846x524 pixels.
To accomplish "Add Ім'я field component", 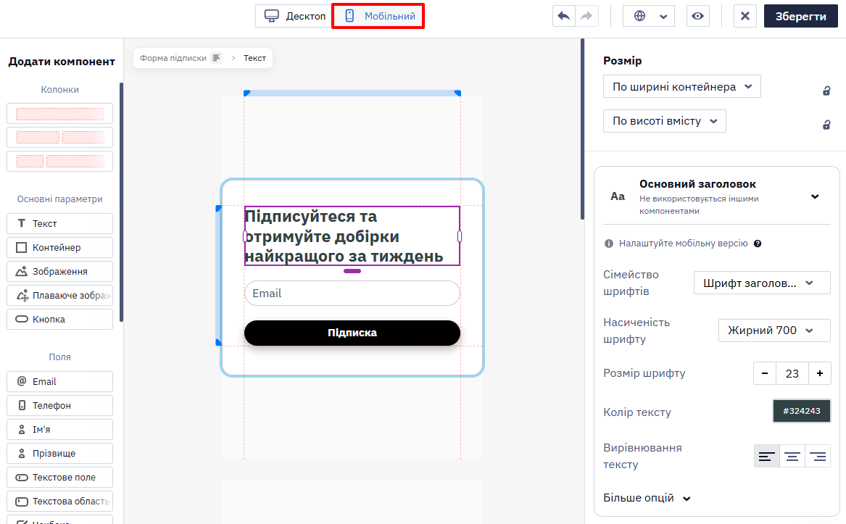I will [60, 430].
